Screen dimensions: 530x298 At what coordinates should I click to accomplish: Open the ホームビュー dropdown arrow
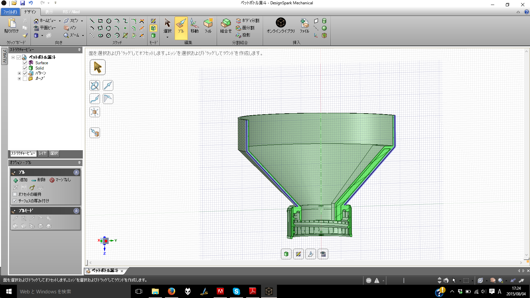click(60, 21)
